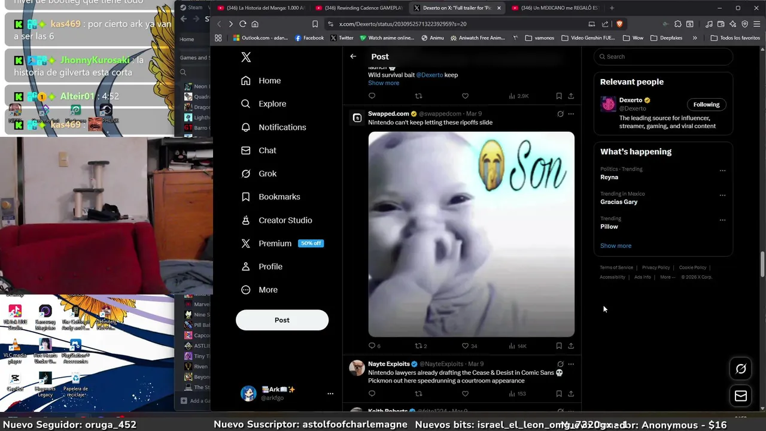Screen dimensions: 766x431
Task: Open more options for Pillow trend
Action: click(x=722, y=220)
